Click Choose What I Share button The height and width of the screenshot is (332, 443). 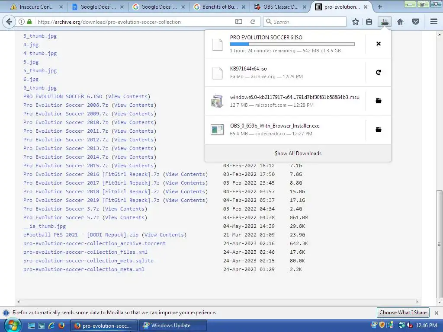tap(403, 313)
